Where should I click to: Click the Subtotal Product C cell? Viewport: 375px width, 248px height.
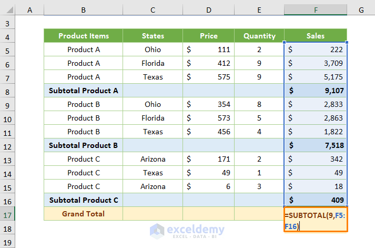pyautogui.click(x=84, y=200)
